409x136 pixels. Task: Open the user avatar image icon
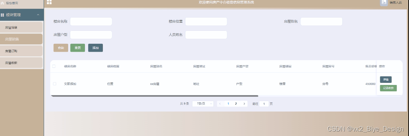pyautogui.click(x=384, y=2)
